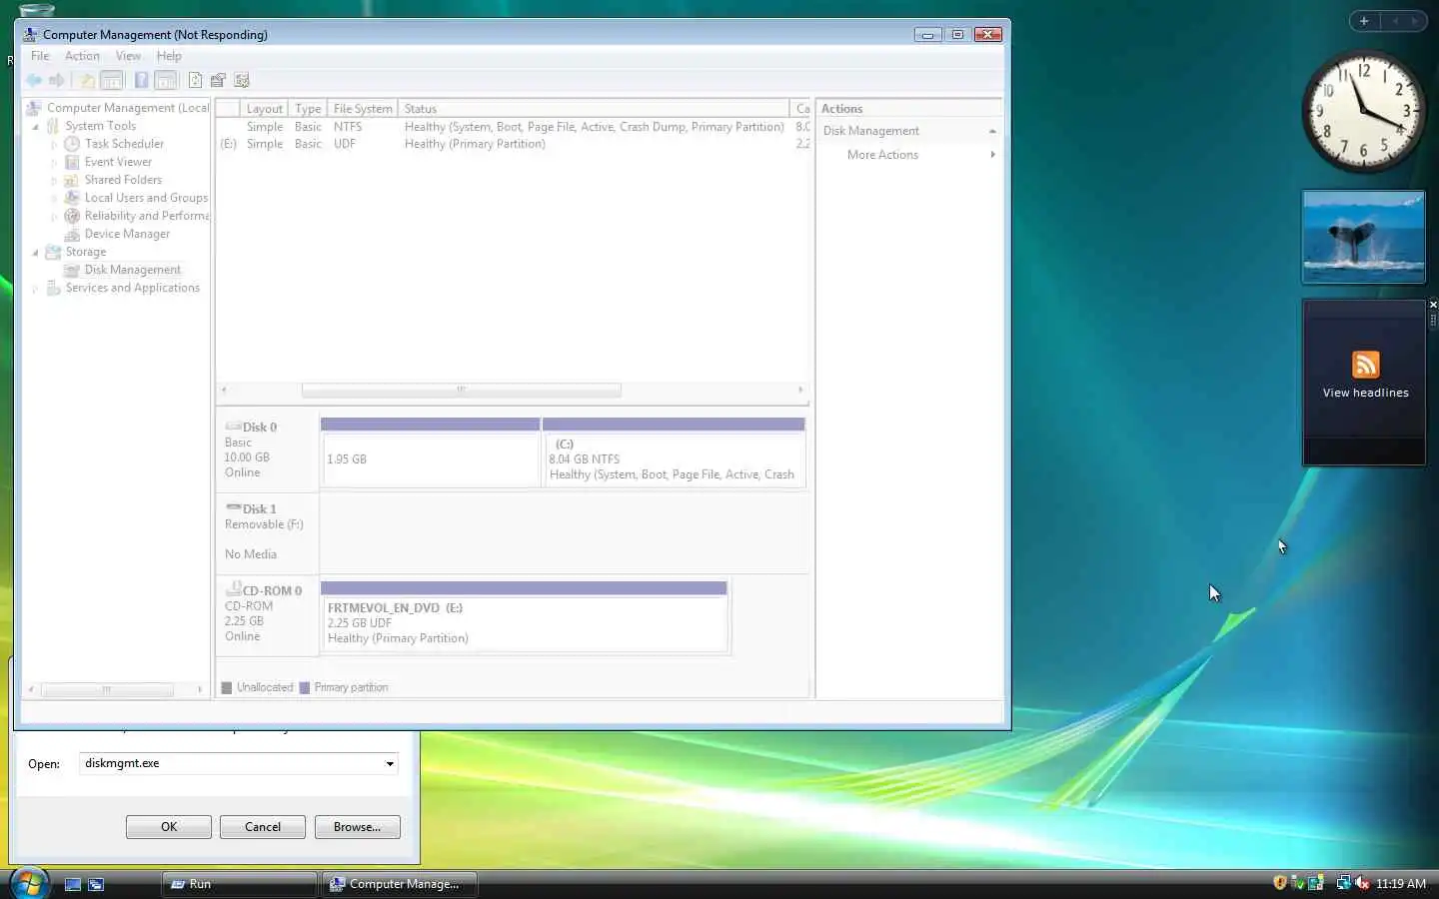Click More Actions in Actions pane
The height and width of the screenshot is (899, 1439).
pos(882,155)
